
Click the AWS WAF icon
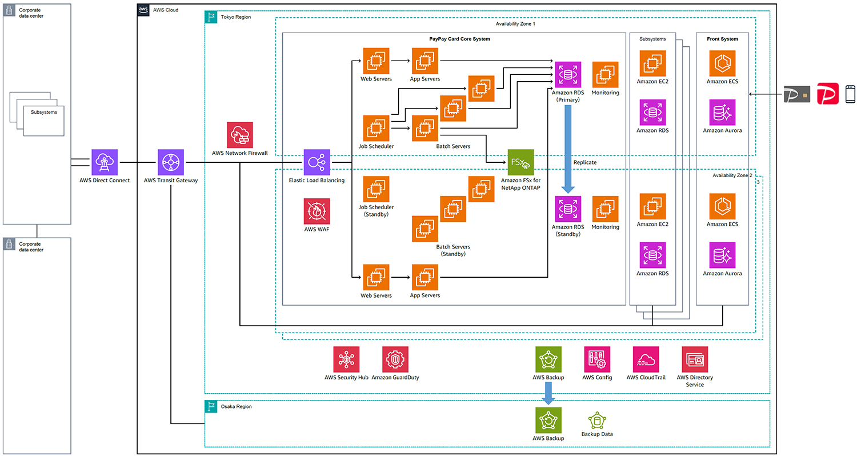pos(317,211)
